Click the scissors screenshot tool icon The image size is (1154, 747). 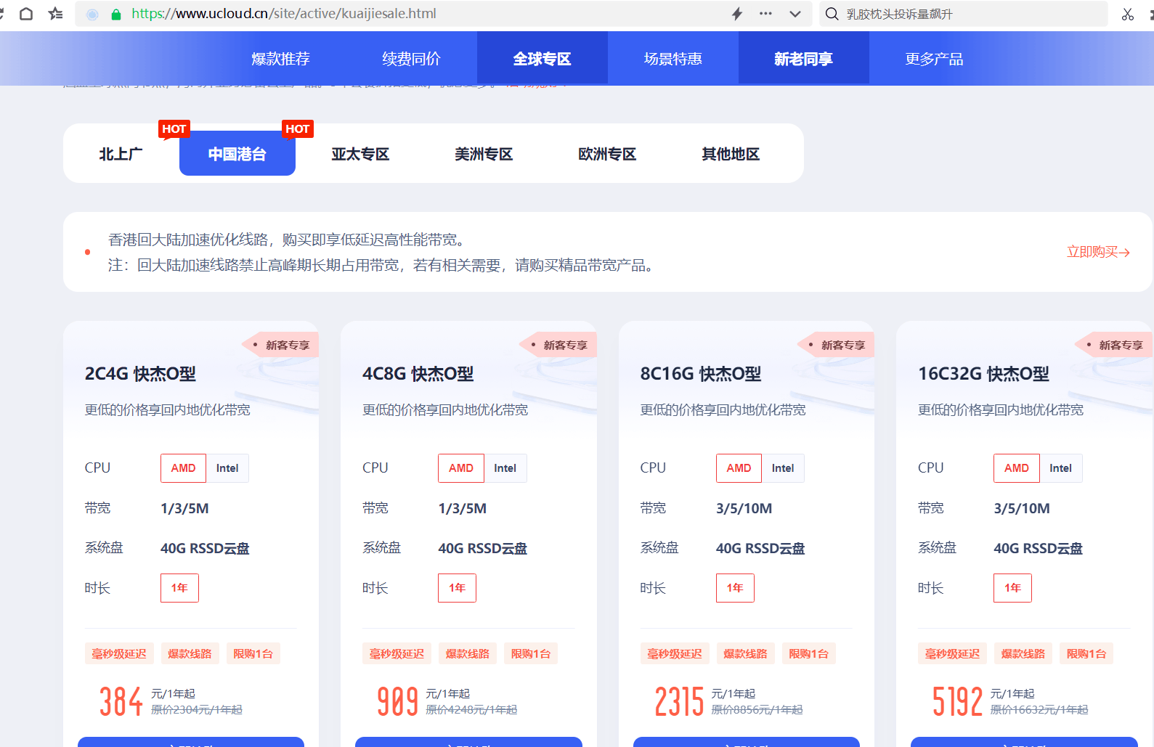(1127, 14)
